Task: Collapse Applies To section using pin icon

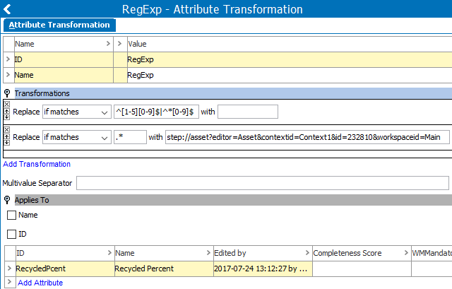Action: pos(7,200)
